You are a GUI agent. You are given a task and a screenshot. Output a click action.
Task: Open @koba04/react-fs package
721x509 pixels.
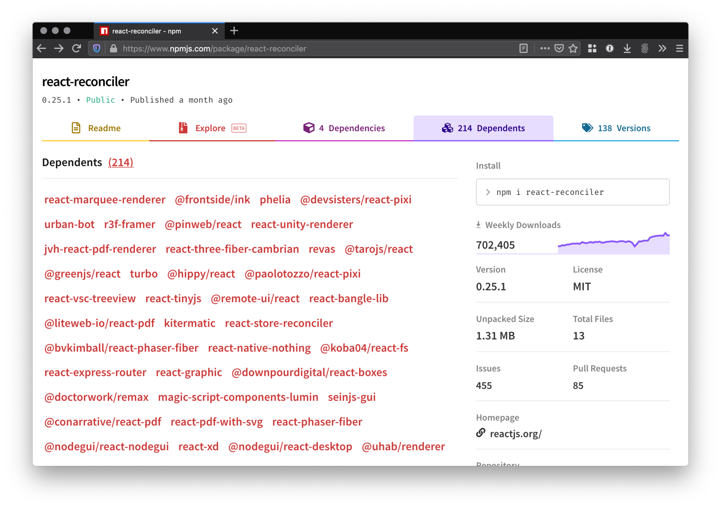pyautogui.click(x=364, y=348)
